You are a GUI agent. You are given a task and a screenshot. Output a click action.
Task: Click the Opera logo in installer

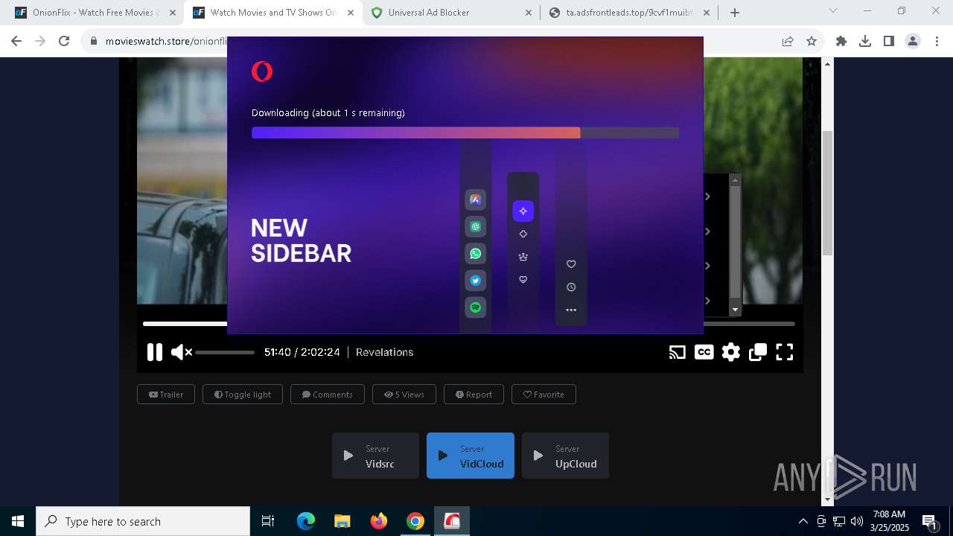(262, 71)
